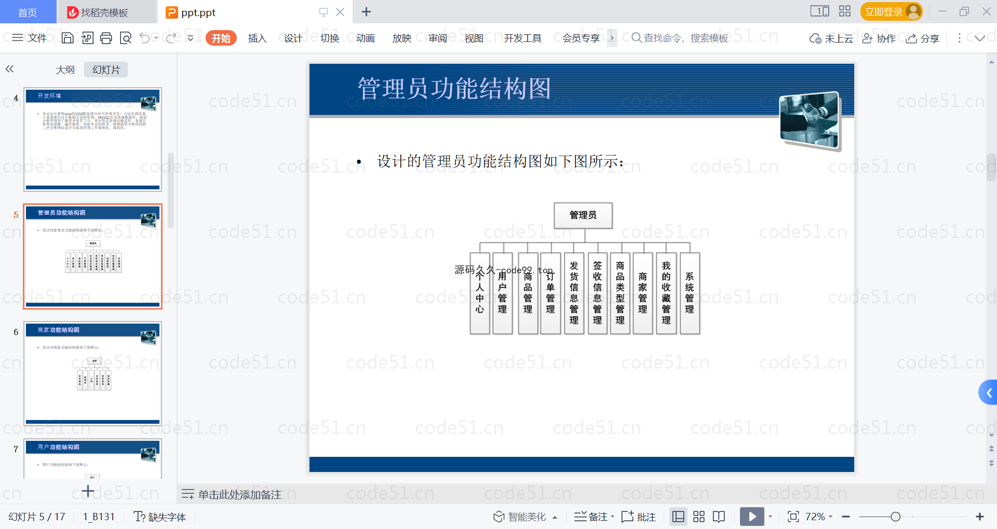
Task: Start slideshow with the play button
Action: 752,517
